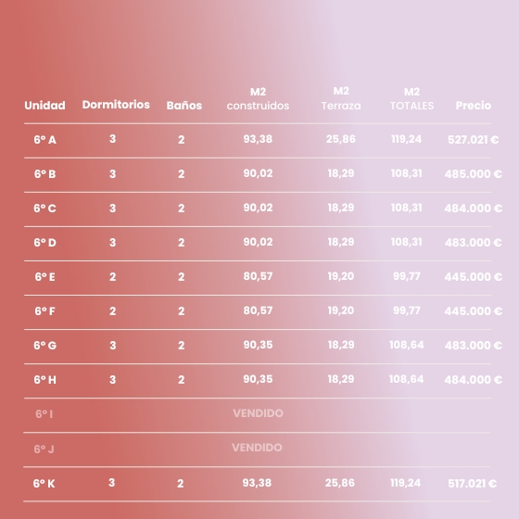Select unit 6º B row label
Image resolution: width=519 pixels, height=519 pixels.
click(x=45, y=174)
